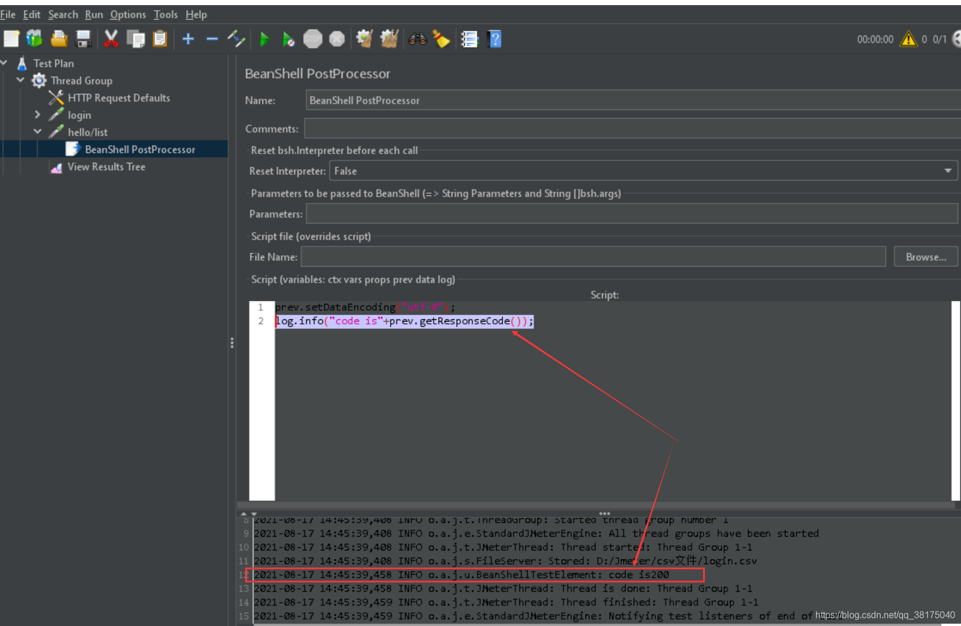Expand all nodes with plus icon

pyautogui.click(x=188, y=39)
